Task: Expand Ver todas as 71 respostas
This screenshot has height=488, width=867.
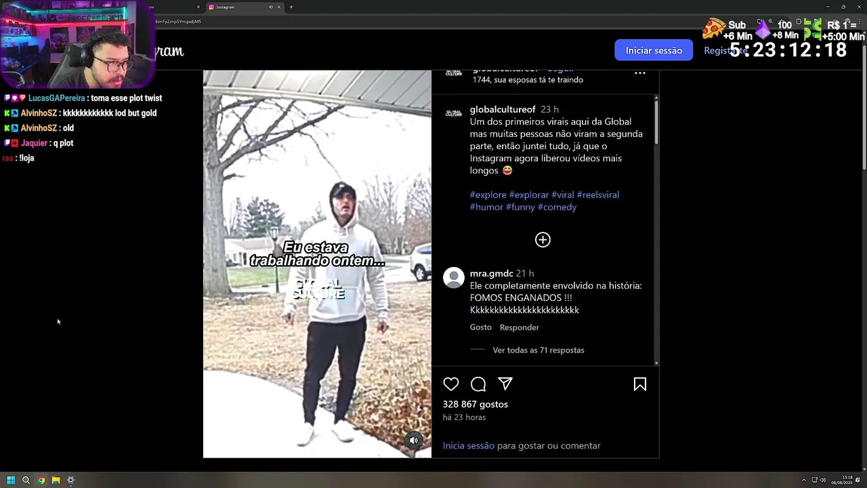Action: pos(538,350)
